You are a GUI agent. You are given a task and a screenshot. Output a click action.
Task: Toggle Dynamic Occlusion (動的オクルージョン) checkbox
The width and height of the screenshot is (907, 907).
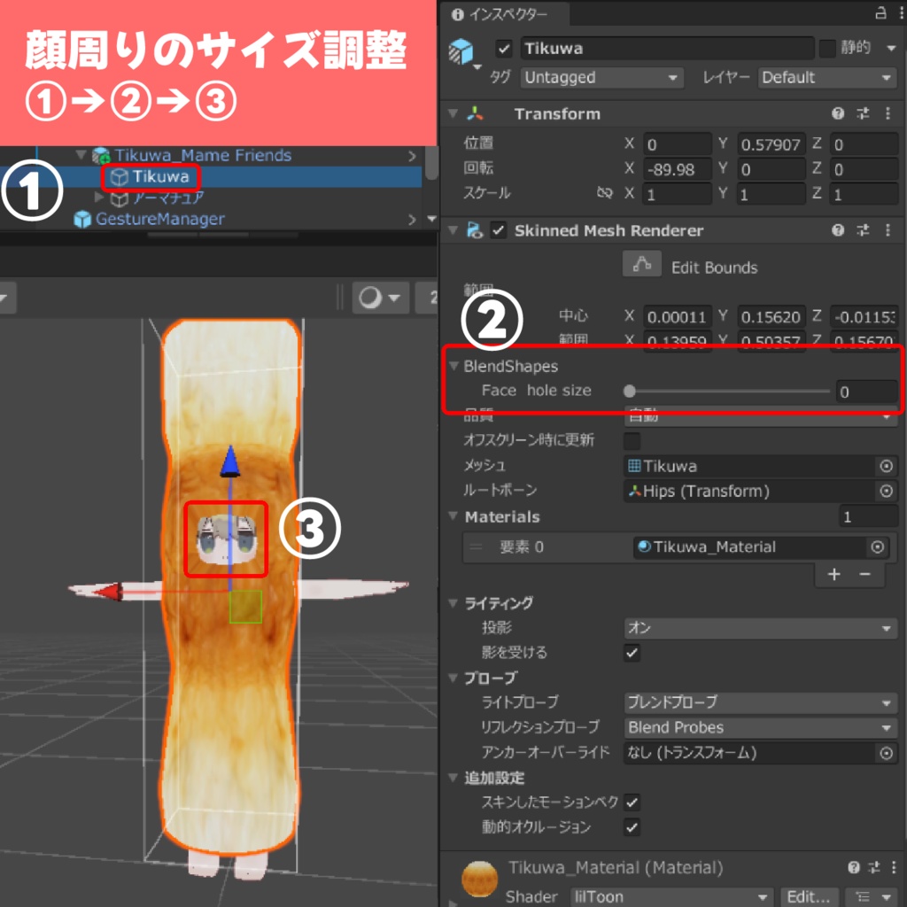tap(632, 827)
